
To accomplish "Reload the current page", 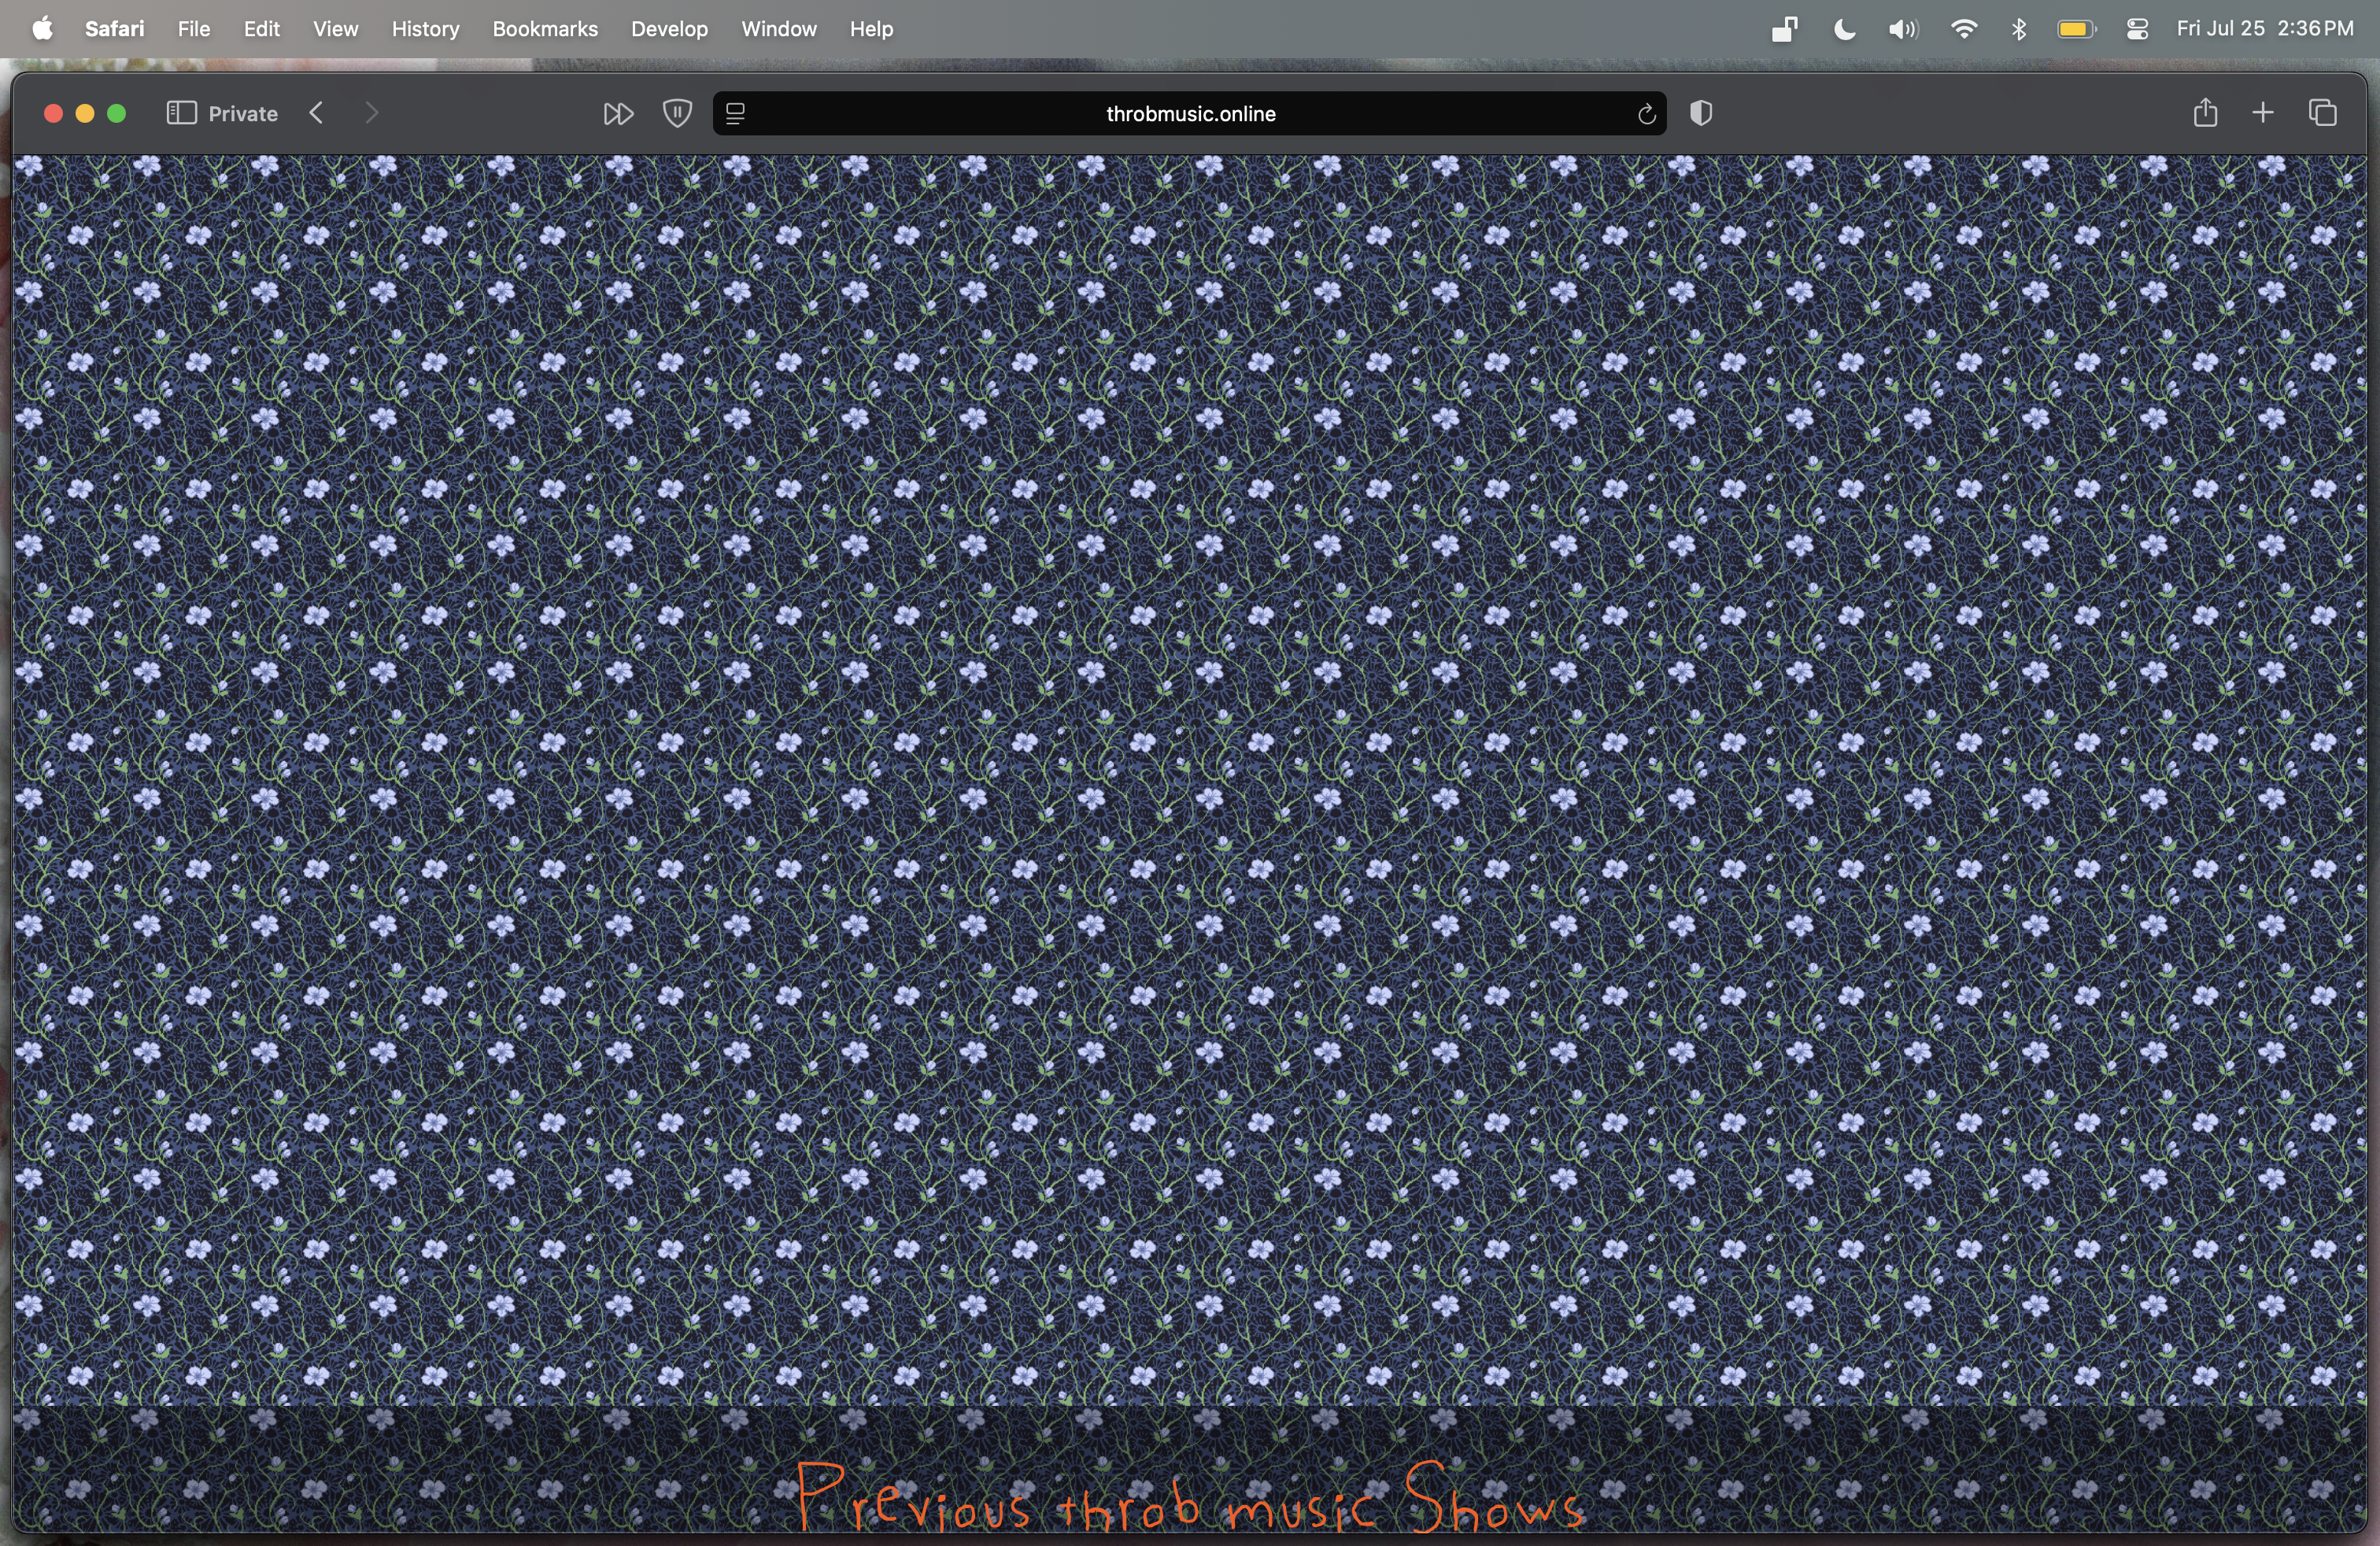I will pos(1646,114).
